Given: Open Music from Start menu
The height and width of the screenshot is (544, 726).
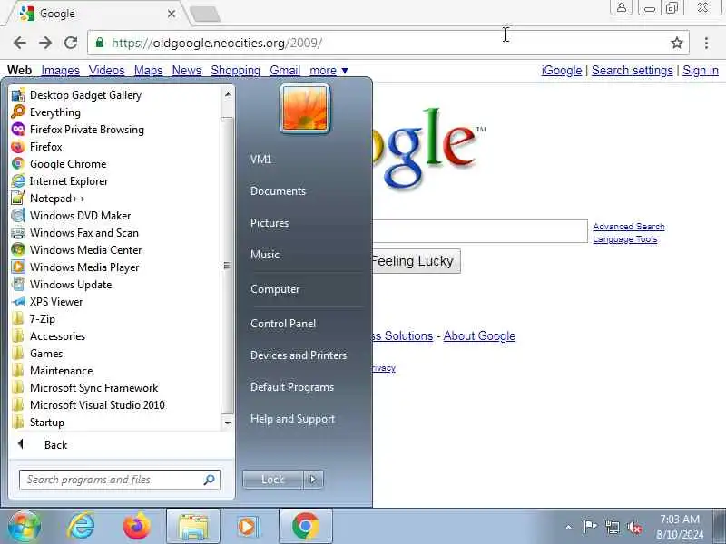Looking at the screenshot, I should pos(265,255).
